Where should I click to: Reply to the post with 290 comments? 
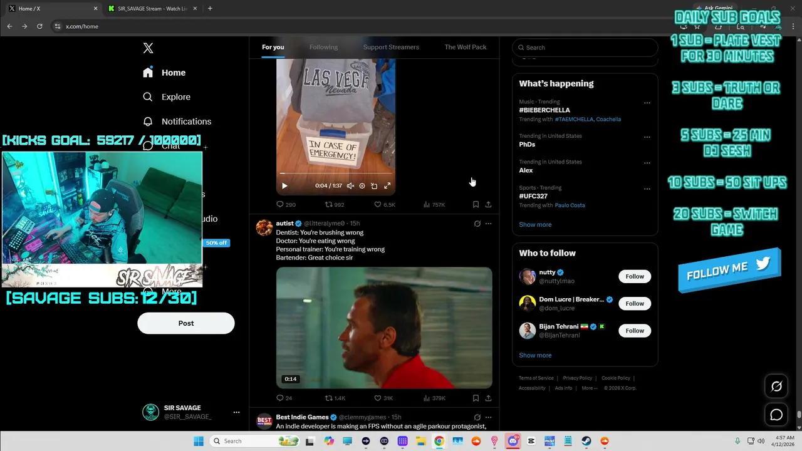click(286, 204)
